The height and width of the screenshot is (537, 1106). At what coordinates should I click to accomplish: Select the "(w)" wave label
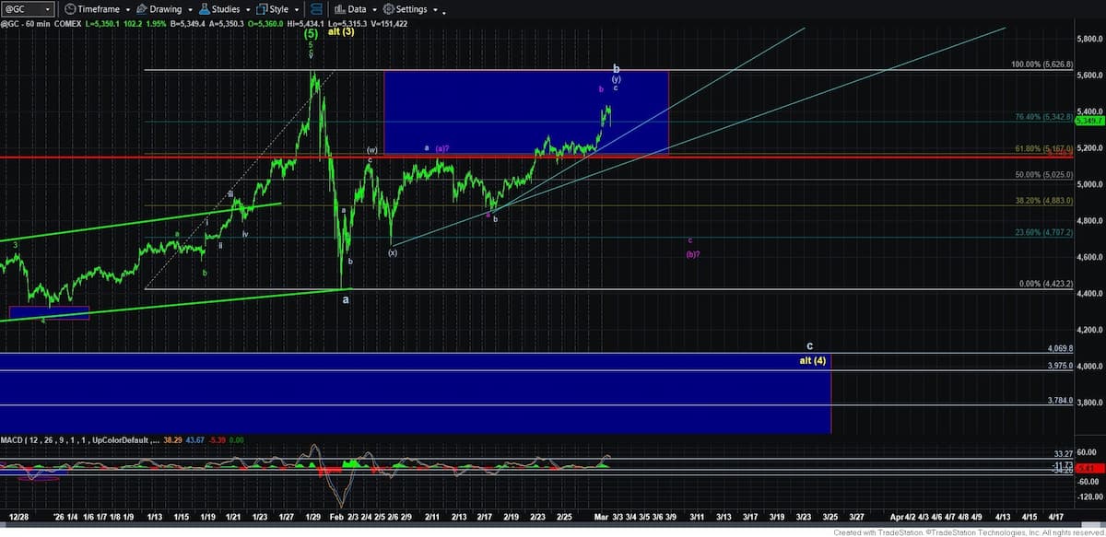click(371, 149)
